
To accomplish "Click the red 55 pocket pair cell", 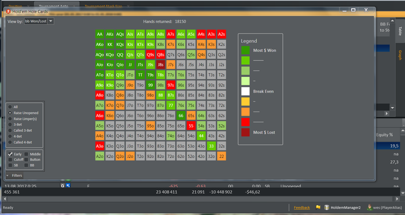I will coord(191,125).
